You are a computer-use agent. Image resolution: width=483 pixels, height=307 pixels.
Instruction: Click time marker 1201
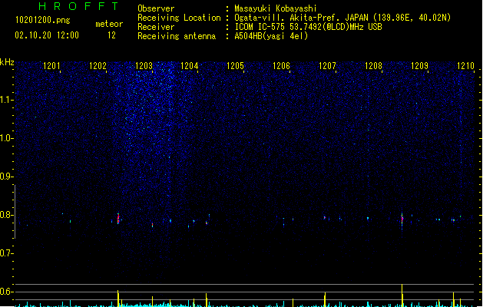51,66
